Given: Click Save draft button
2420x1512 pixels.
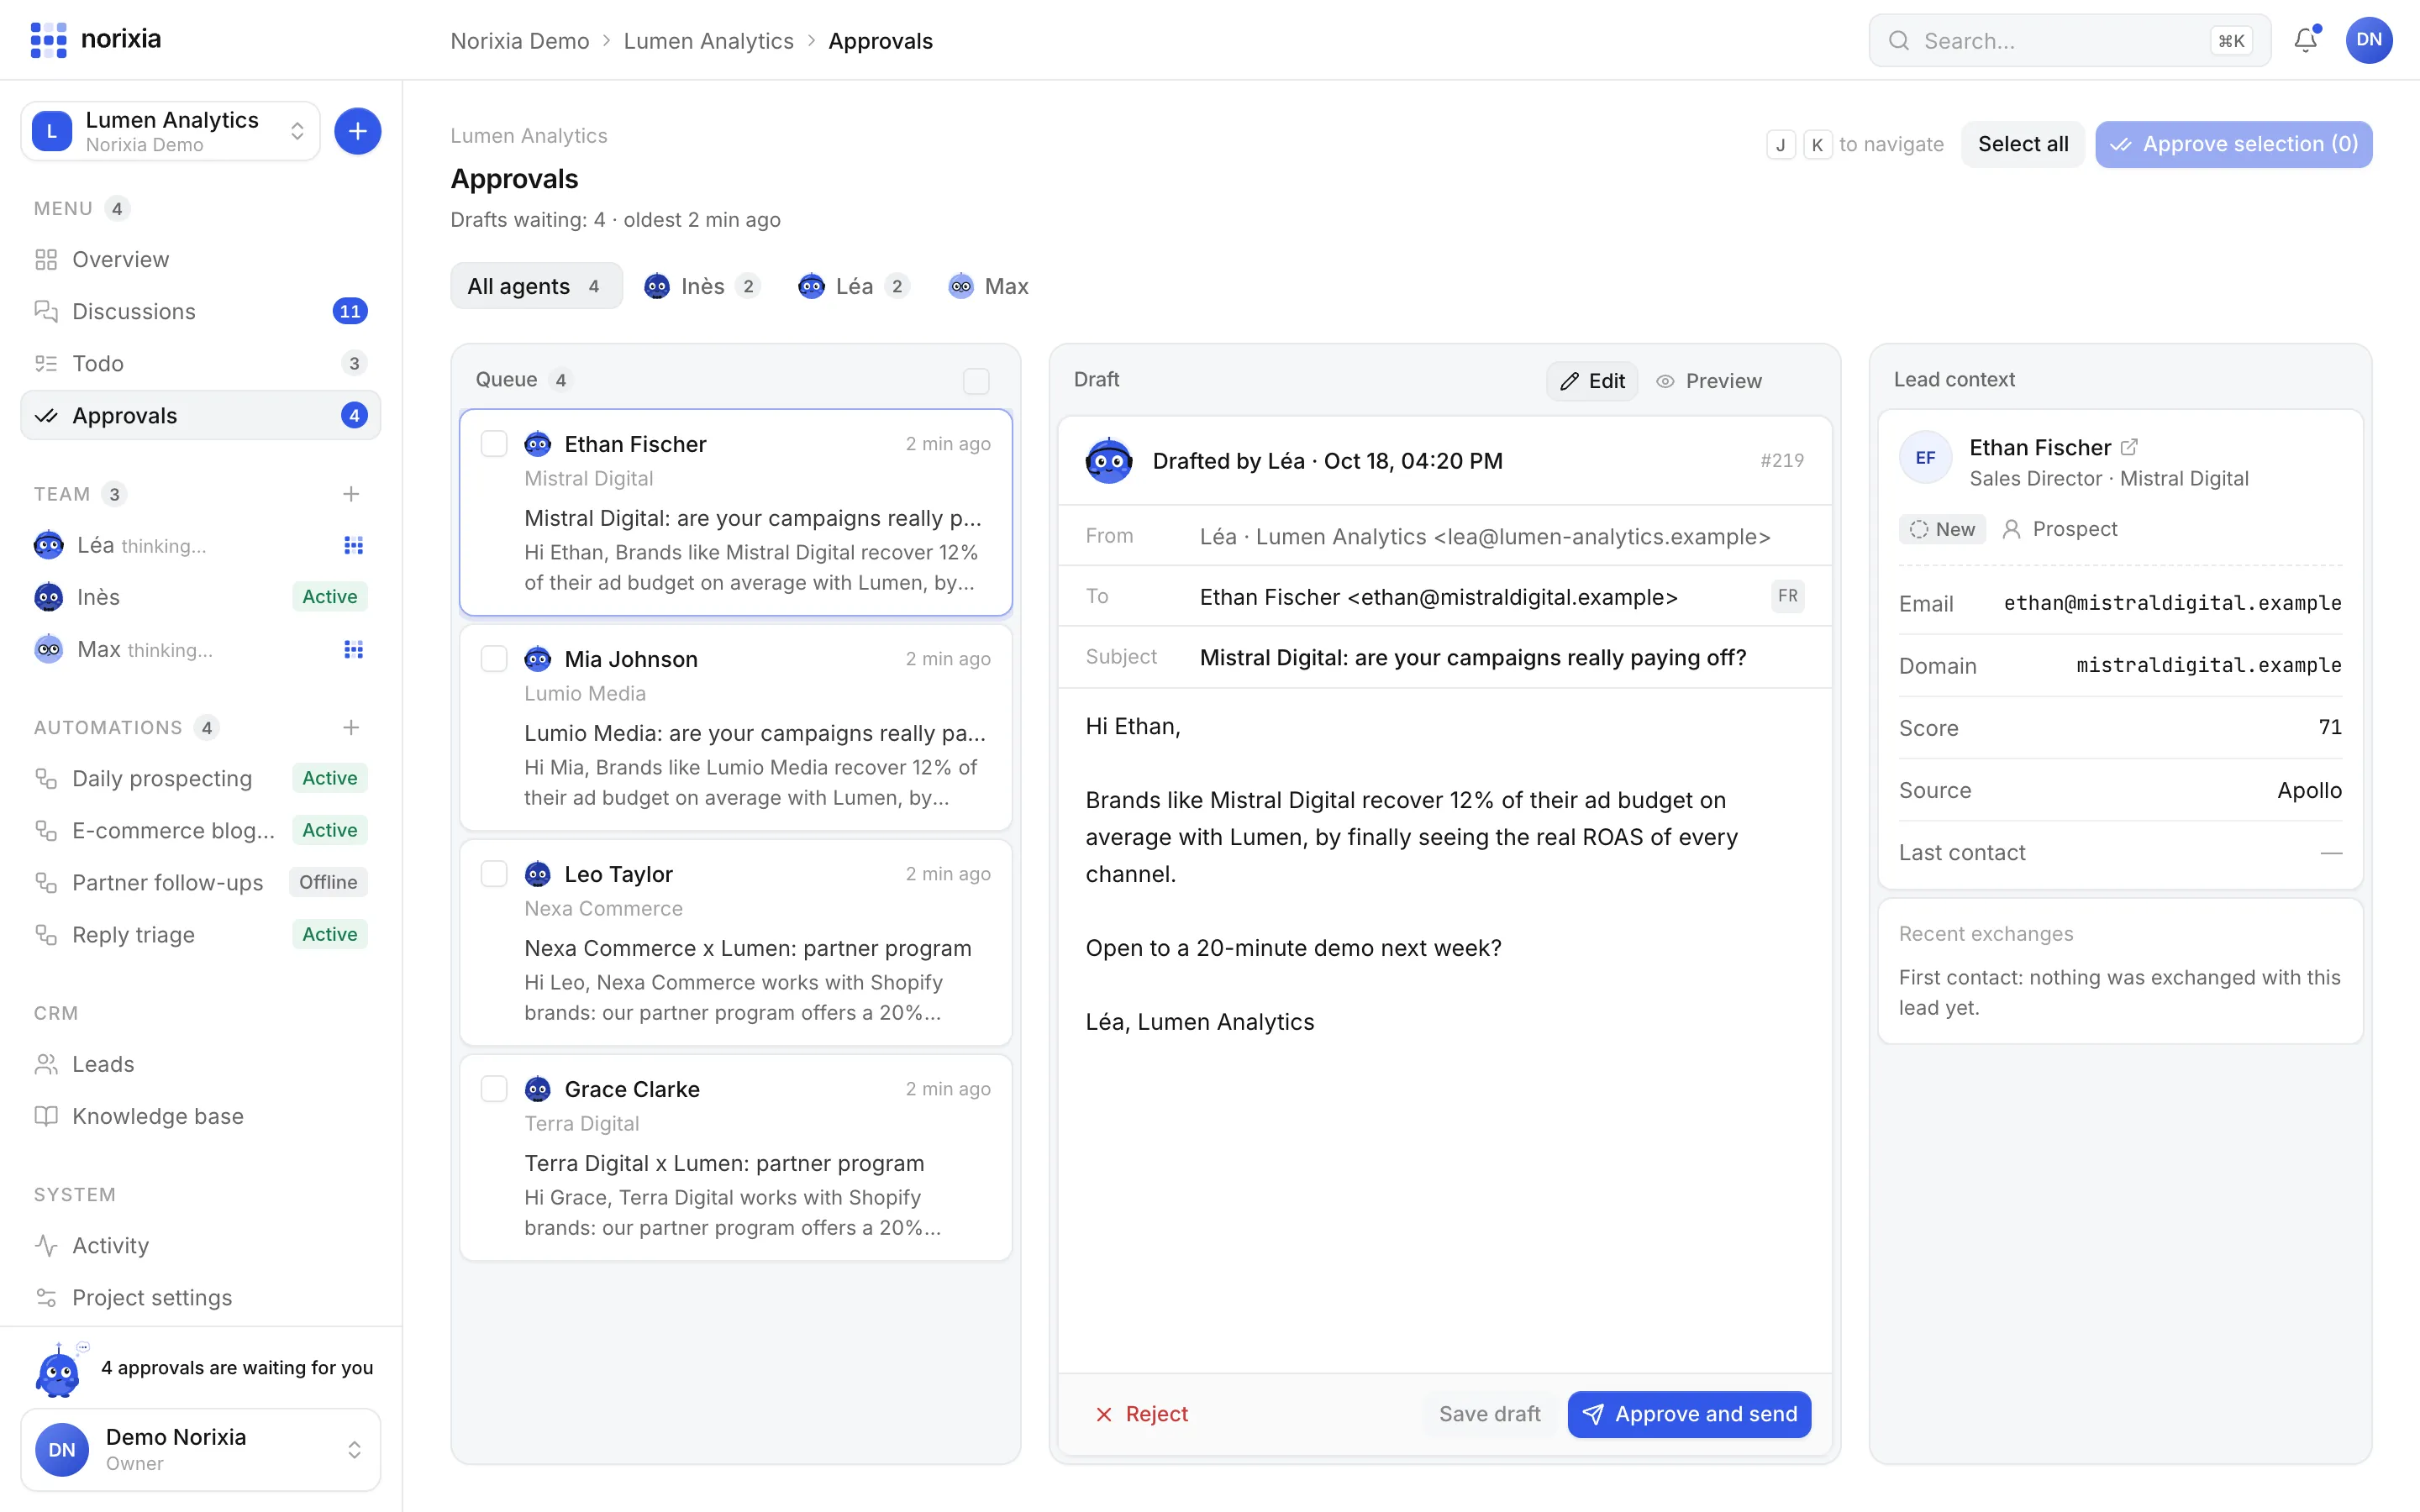Looking at the screenshot, I should point(1489,1414).
